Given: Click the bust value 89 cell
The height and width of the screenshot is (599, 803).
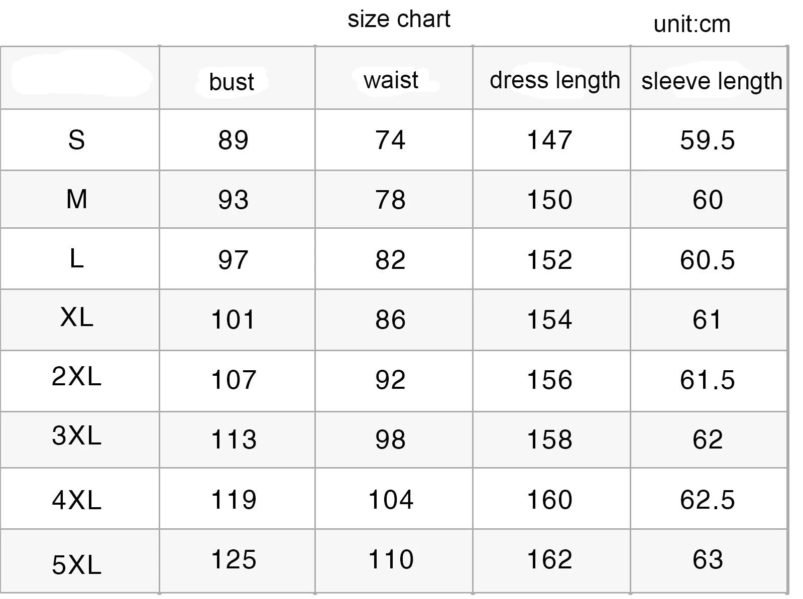Looking at the screenshot, I should coord(233,140).
